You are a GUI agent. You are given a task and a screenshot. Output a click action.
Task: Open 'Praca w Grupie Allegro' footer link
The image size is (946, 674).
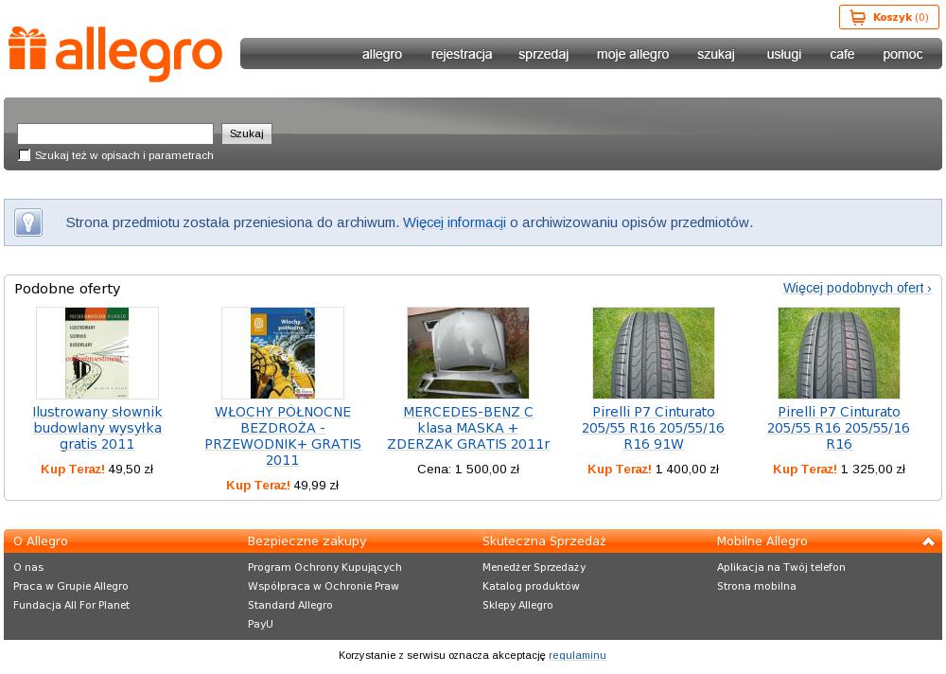[x=71, y=586]
